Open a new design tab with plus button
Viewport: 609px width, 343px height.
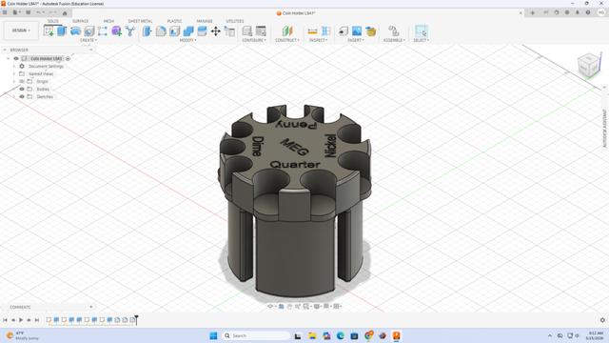pyautogui.click(x=532, y=12)
